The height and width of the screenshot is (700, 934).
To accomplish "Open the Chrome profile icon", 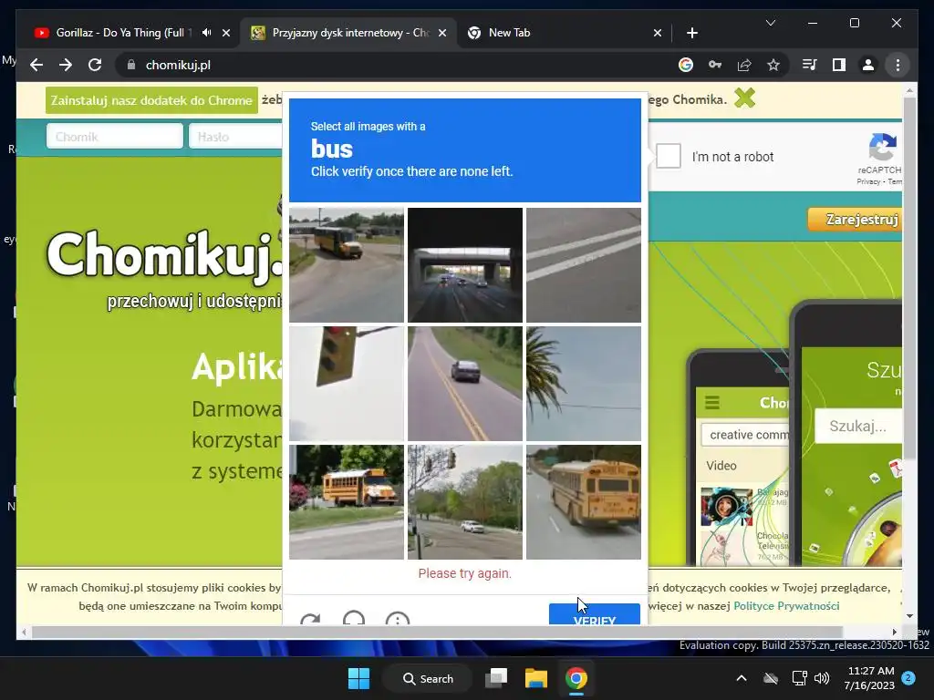I will click(868, 65).
